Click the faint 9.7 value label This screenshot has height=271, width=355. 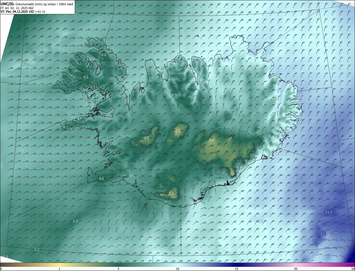(x=191, y=228)
